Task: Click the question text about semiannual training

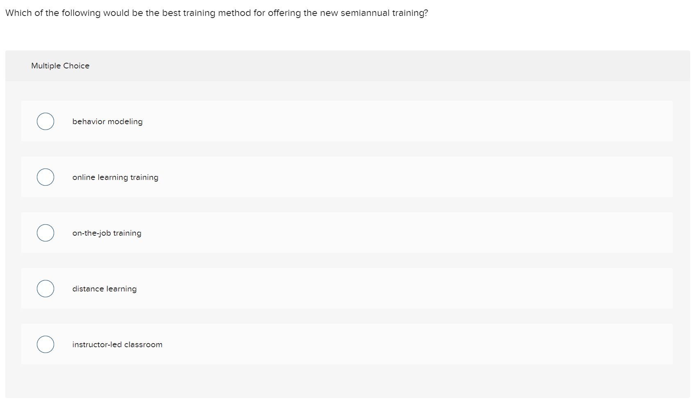Action: pos(217,13)
